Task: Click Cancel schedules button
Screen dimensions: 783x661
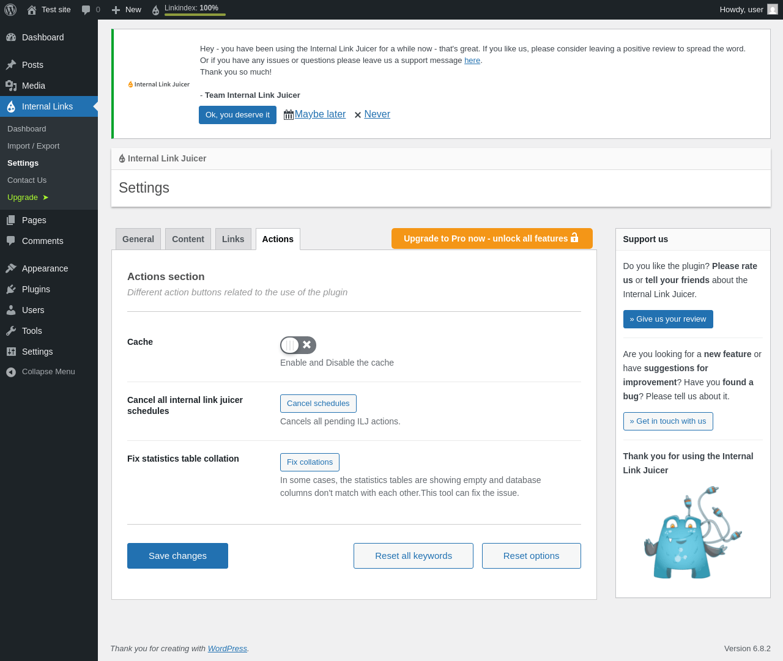Action: tap(318, 404)
